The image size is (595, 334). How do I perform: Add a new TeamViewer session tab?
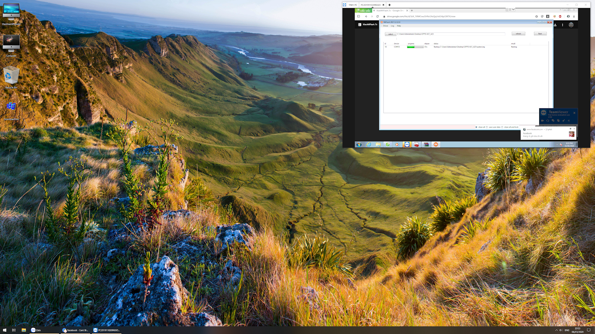(x=389, y=5)
